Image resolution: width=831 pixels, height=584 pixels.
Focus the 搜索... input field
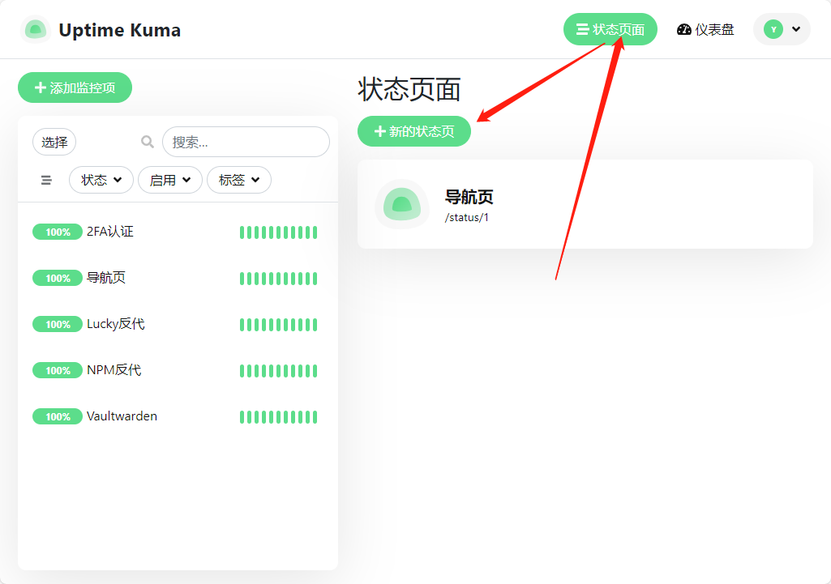click(246, 142)
